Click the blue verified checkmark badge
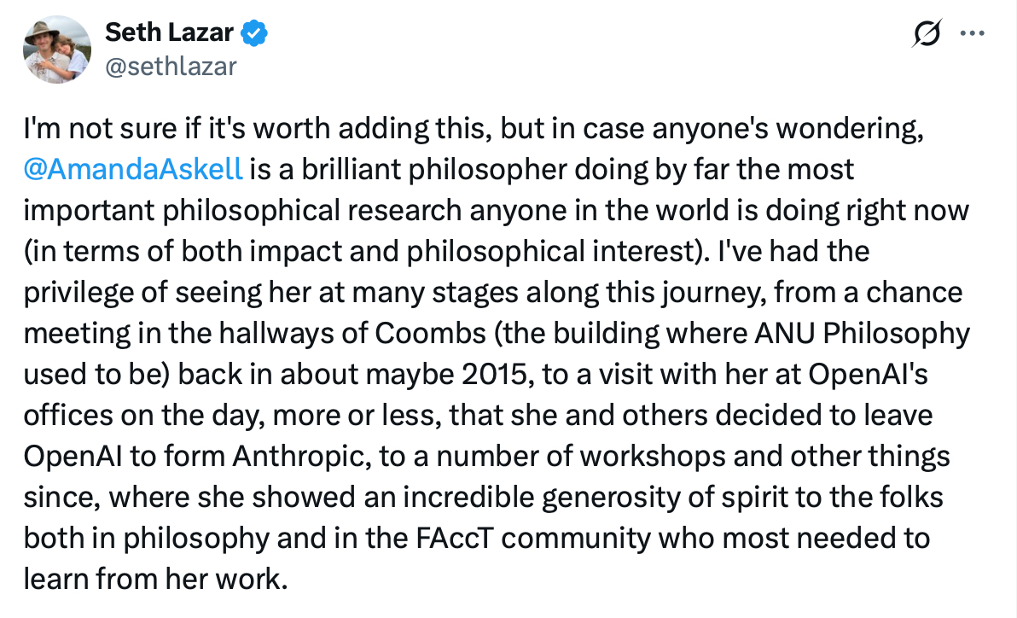1017x618 pixels. tap(255, 34)
